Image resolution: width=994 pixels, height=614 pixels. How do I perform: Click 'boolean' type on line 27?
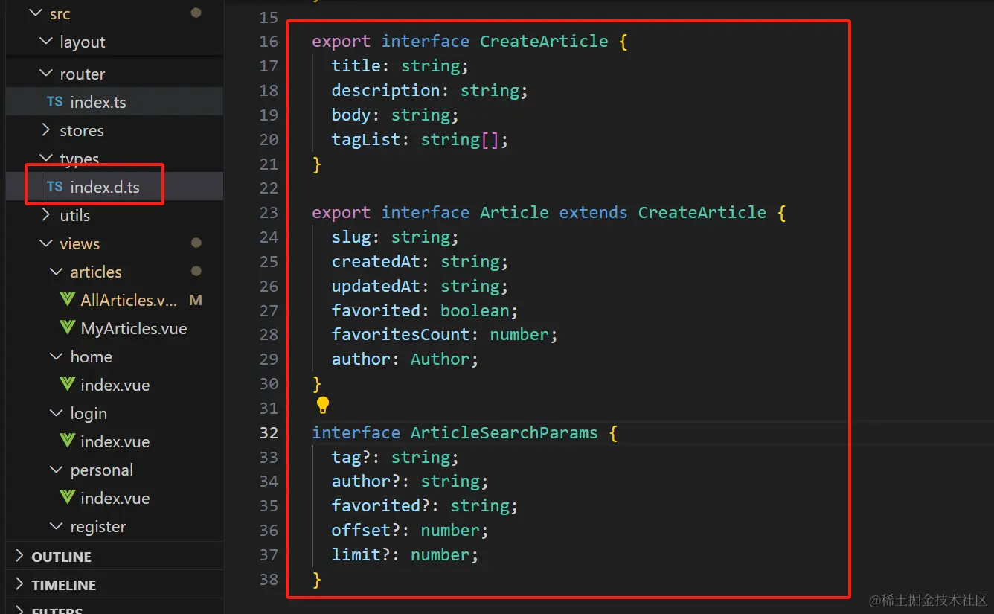coord(475,311)
